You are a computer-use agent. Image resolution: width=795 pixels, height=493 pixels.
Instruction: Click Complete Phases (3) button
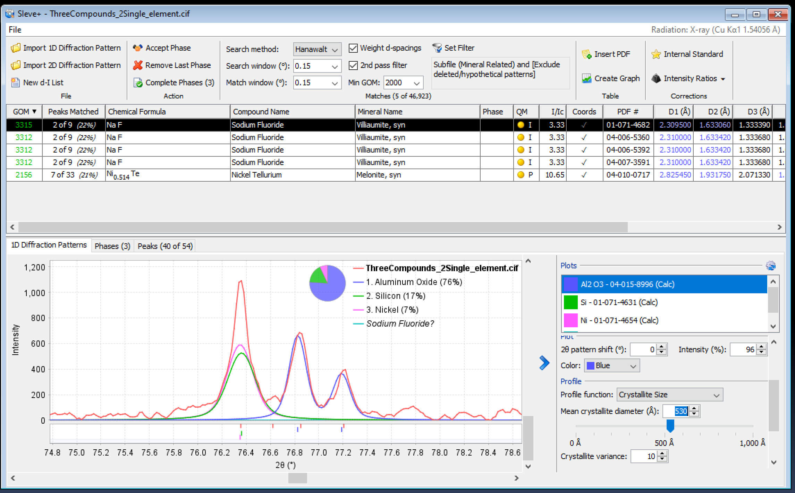174,83
